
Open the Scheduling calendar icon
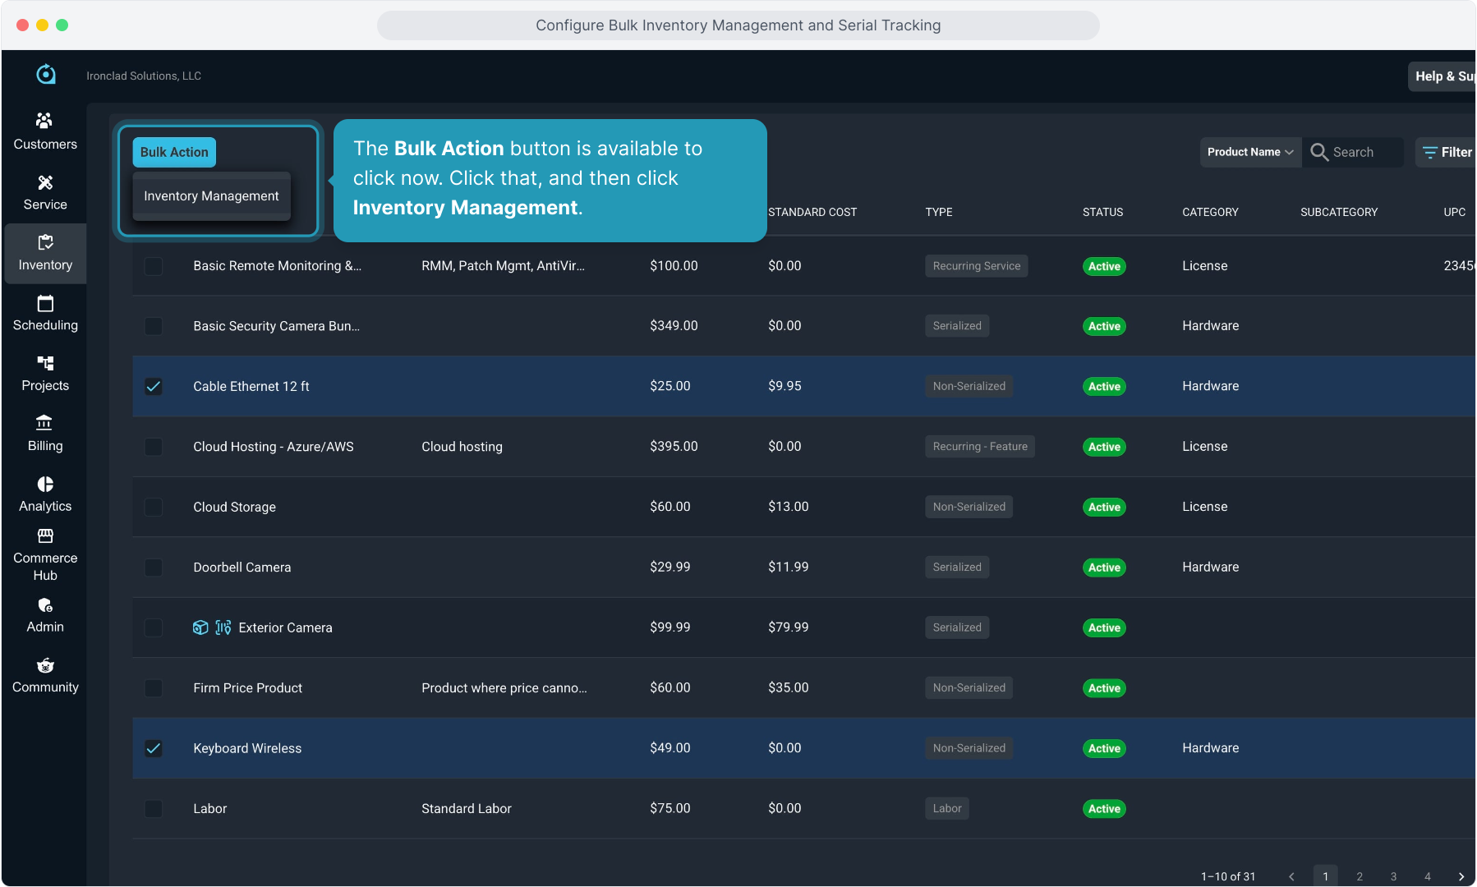pyautogui.click(x=44, y=304)
